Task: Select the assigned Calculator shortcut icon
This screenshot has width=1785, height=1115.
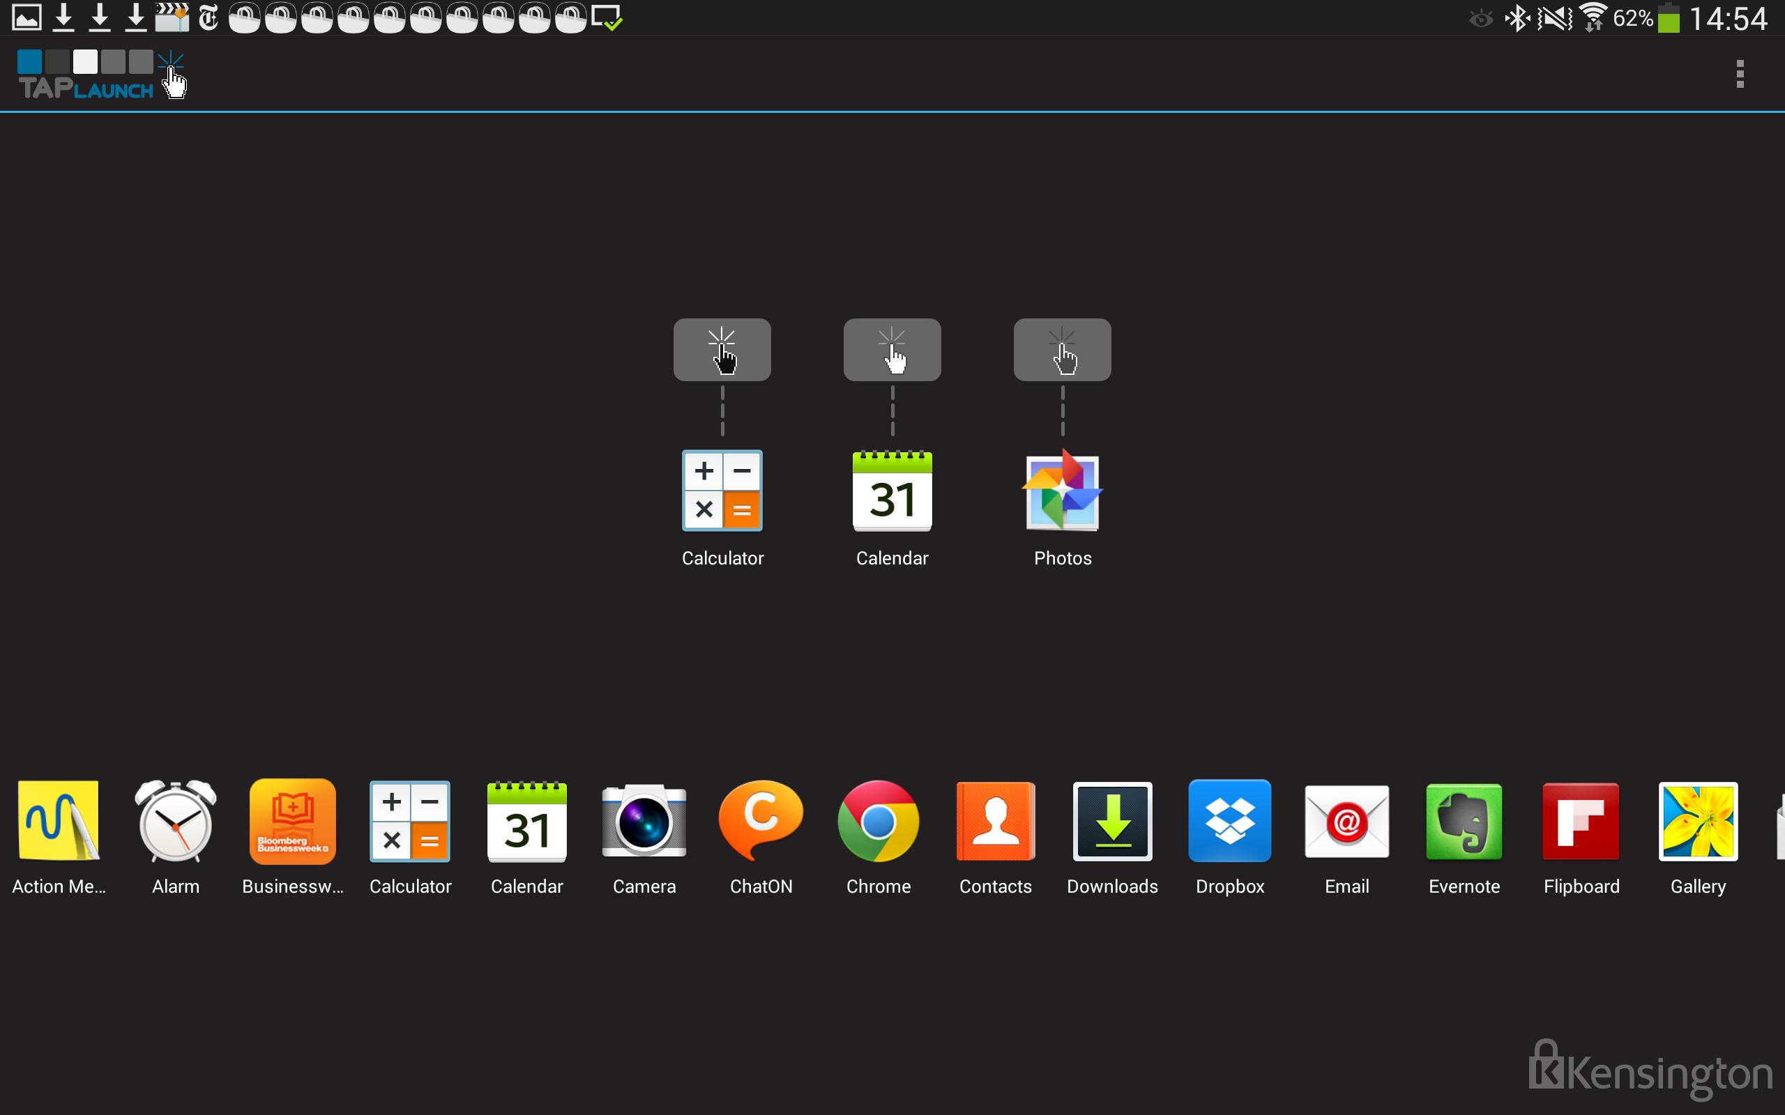Action: (x=722, y=491)
